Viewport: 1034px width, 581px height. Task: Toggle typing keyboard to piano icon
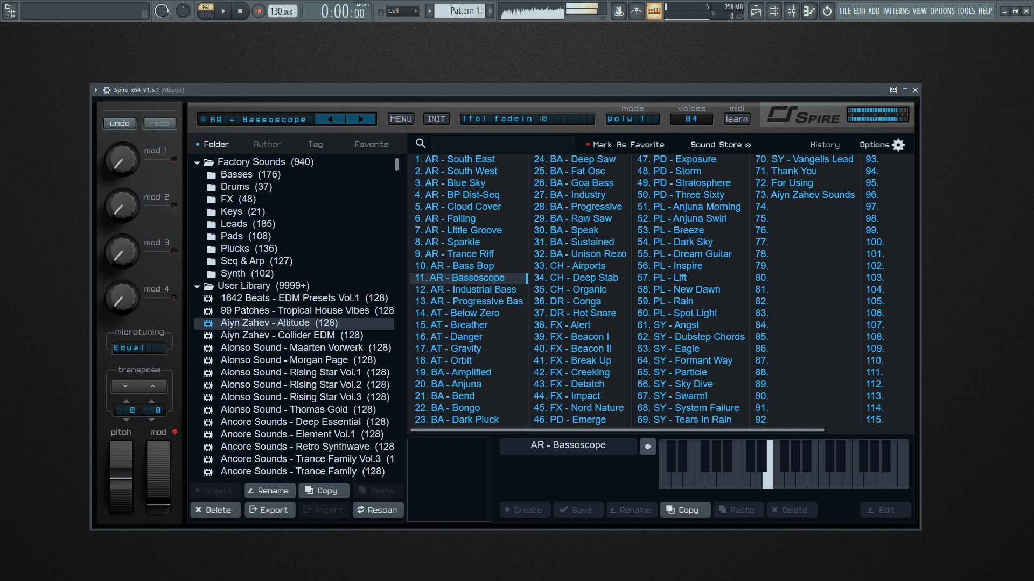tap(654, 11)
